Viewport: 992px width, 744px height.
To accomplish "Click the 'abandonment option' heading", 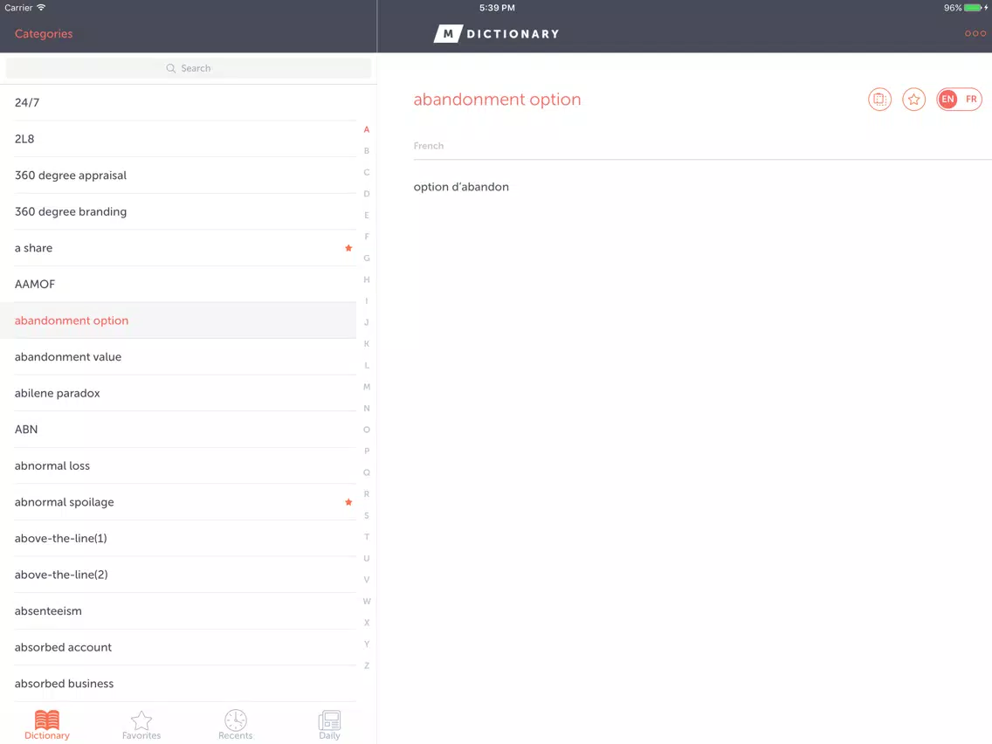I will 497,100.
